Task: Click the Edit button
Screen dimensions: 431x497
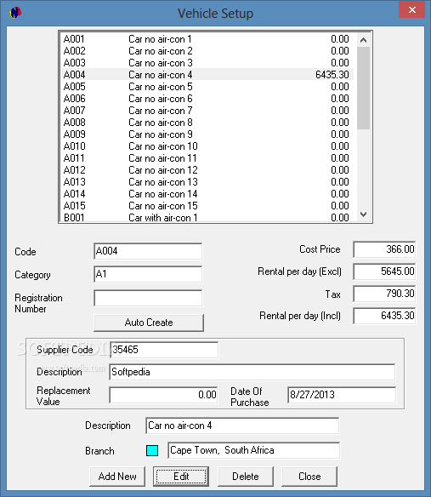Action: tap(181, 477)
